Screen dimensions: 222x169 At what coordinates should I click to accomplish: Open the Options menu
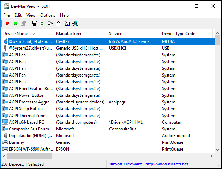(48, 15)
